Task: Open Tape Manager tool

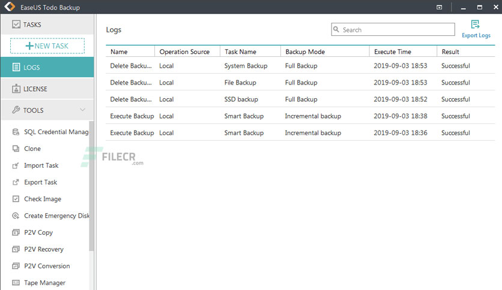Action: [45, 283]
